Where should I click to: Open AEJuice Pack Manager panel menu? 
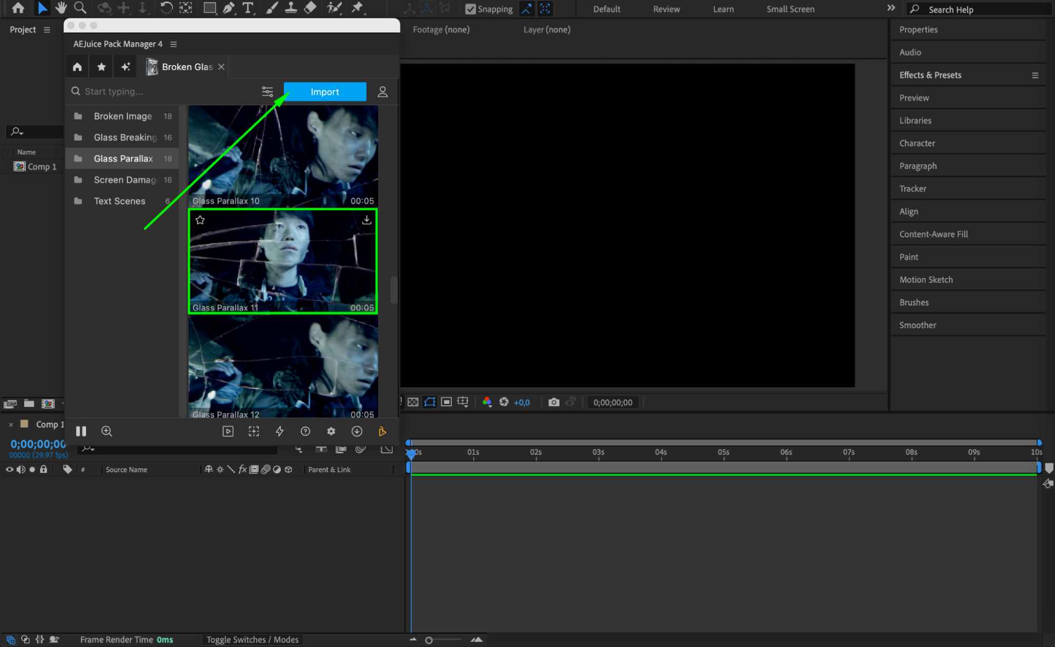174,44
